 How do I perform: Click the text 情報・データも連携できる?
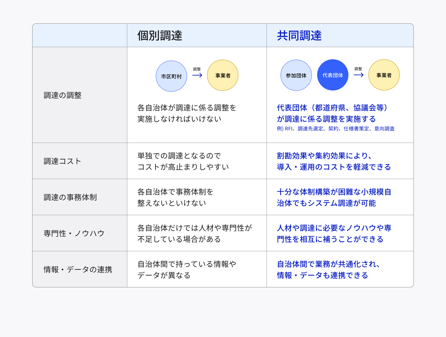[322, 275]
